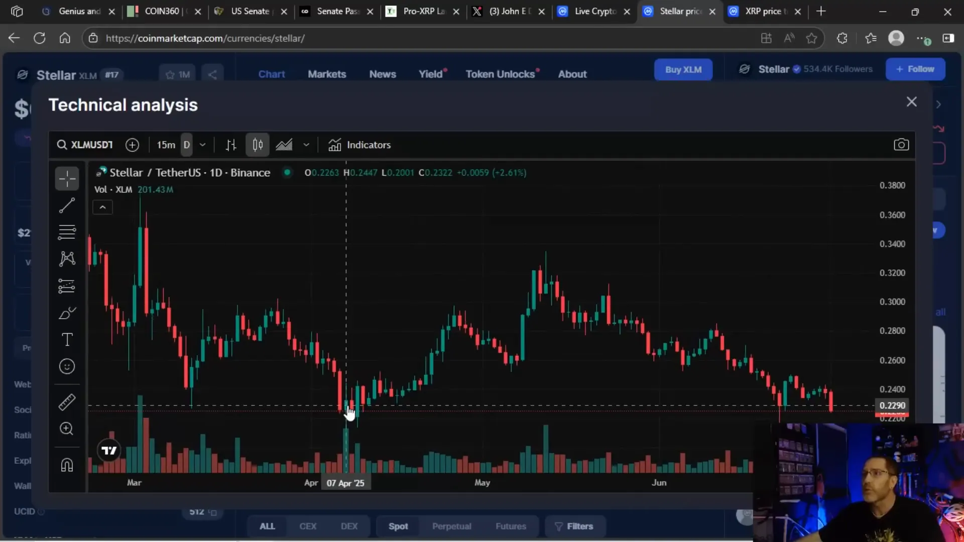This screenshot has width=964, height=542.
Task: Take a chart snapshot with camera icon
Action: click(x=901, y=145)
